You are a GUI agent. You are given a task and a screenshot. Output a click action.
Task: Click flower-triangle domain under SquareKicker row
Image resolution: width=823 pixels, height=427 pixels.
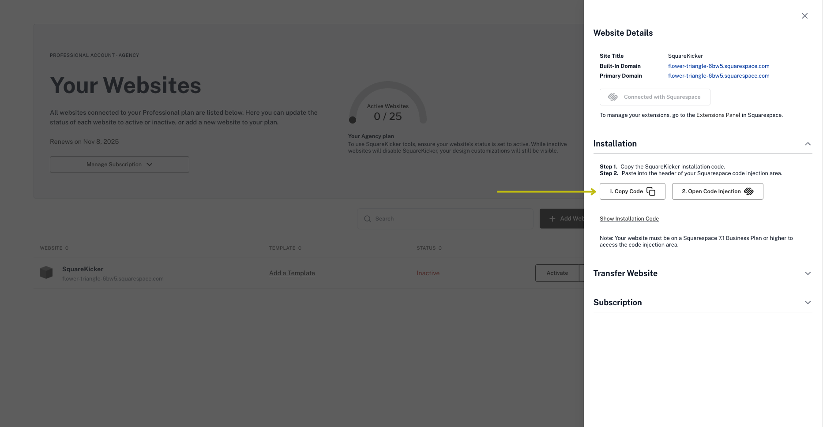tap(113, 279)
